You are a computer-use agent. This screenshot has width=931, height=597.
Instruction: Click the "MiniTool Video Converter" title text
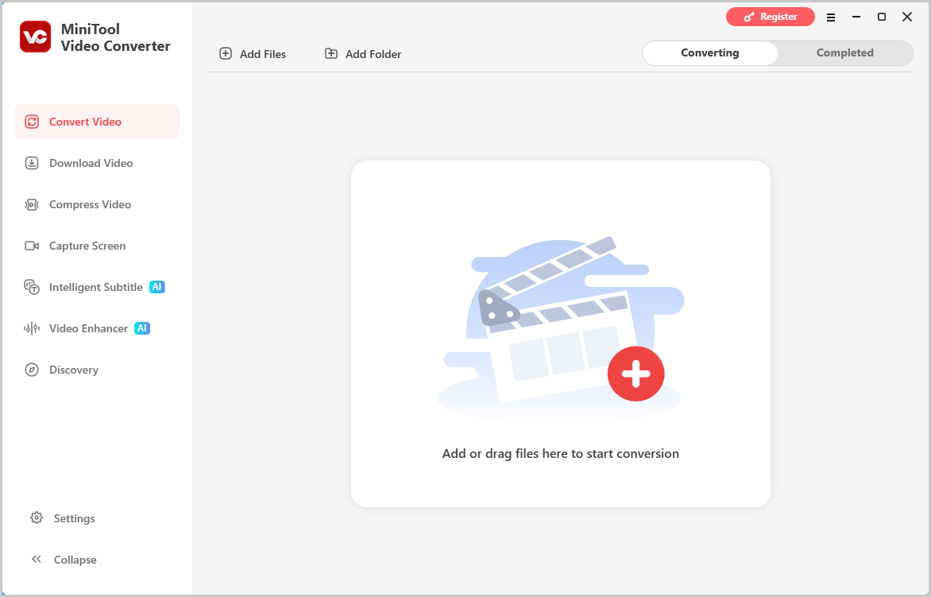click(x=115, y=37)
